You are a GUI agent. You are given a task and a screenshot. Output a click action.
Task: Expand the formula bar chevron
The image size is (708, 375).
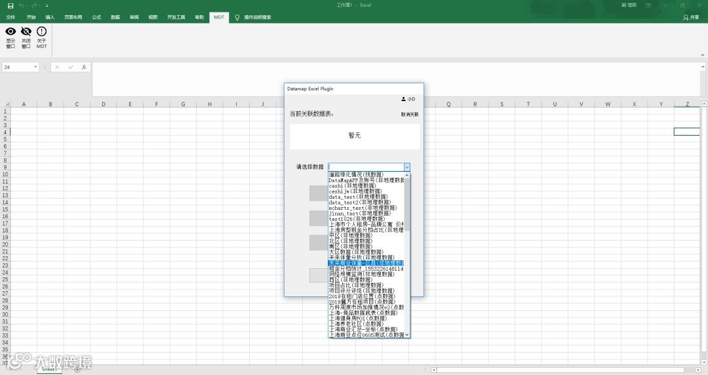click(x=703, y=67)
